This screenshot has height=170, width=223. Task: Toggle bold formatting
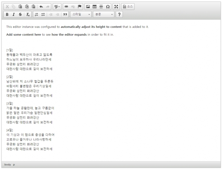(7, 14)
